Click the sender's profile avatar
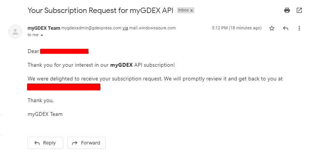The height and width of the screenshot is (154, 313). click(x=15, y=32)
